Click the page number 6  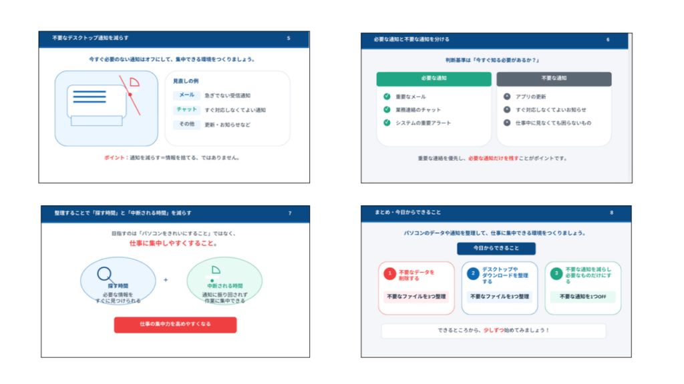coord(608,39)
